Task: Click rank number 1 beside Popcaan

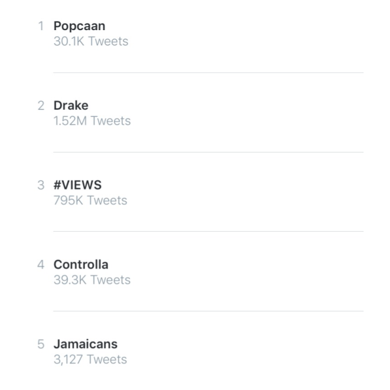Action: point(41,26)
